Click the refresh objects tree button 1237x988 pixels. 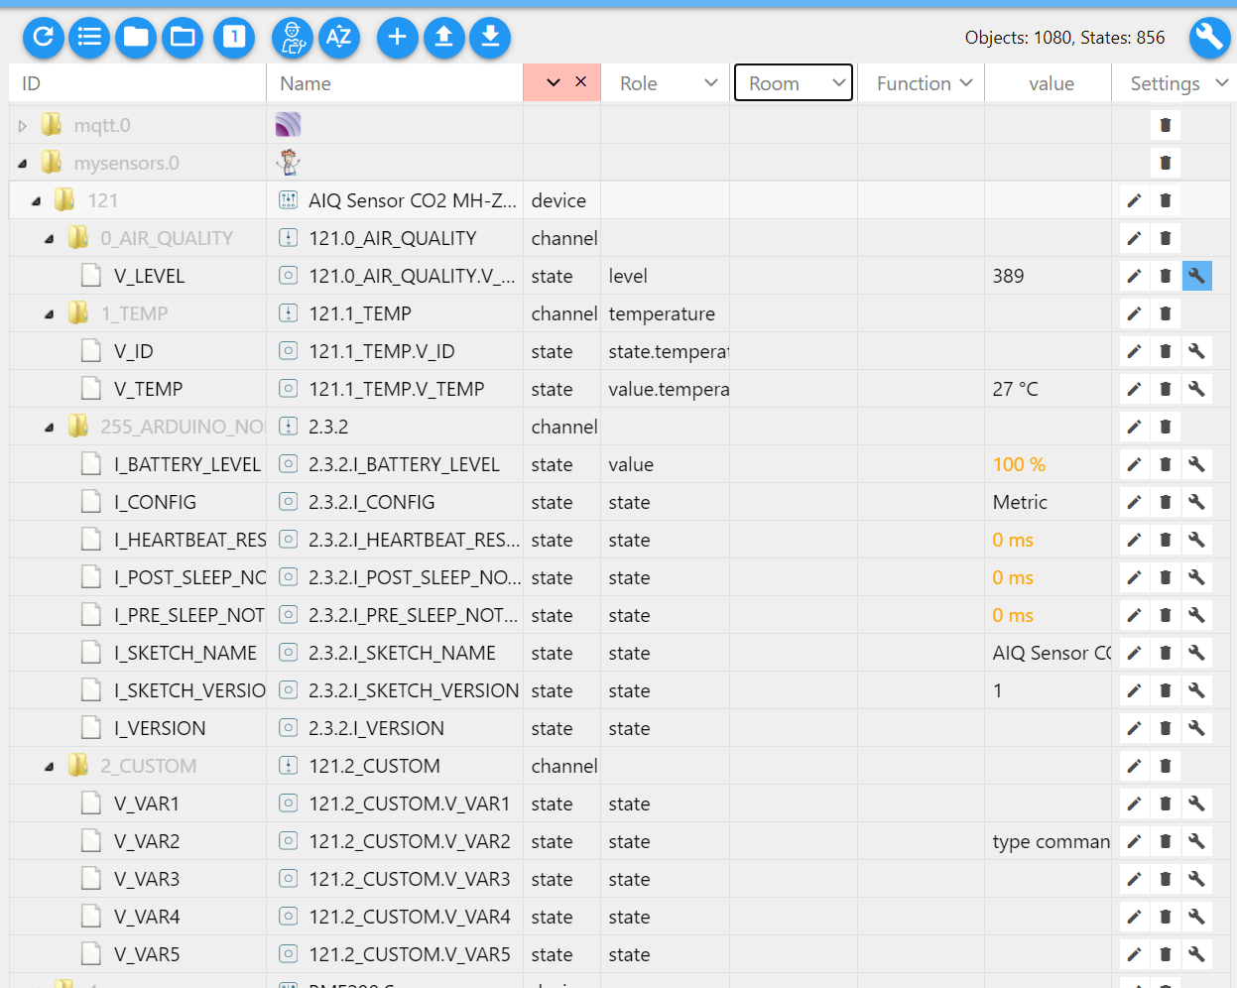(44, 38)
